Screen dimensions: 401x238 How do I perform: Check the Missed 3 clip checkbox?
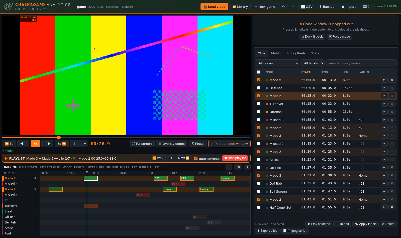[x=259, y=120]
